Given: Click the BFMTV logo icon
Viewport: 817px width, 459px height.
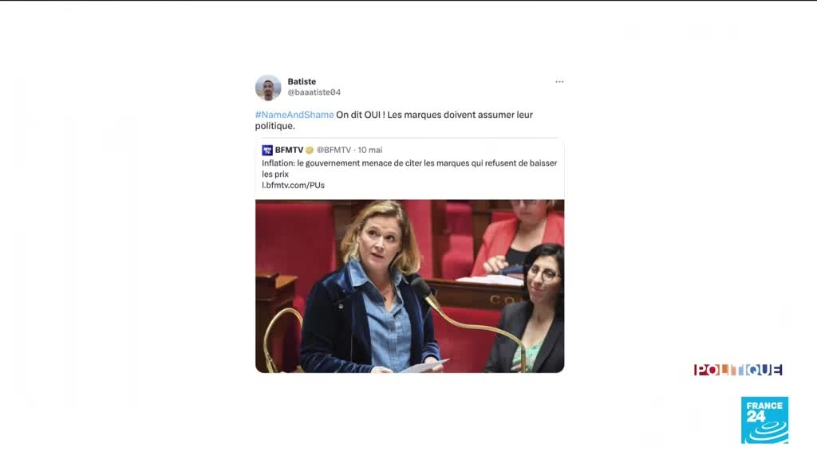Looking at the screenshot, I should point(267,150).
